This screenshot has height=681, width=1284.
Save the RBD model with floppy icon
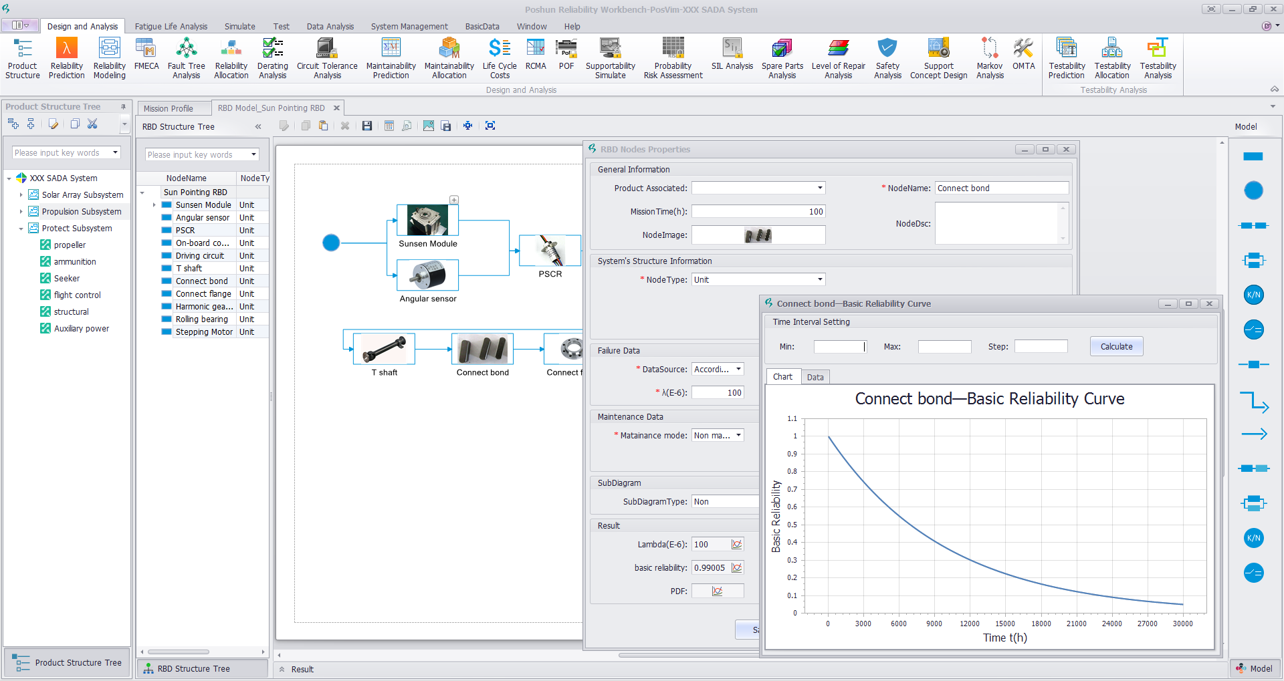pos(367,126)
